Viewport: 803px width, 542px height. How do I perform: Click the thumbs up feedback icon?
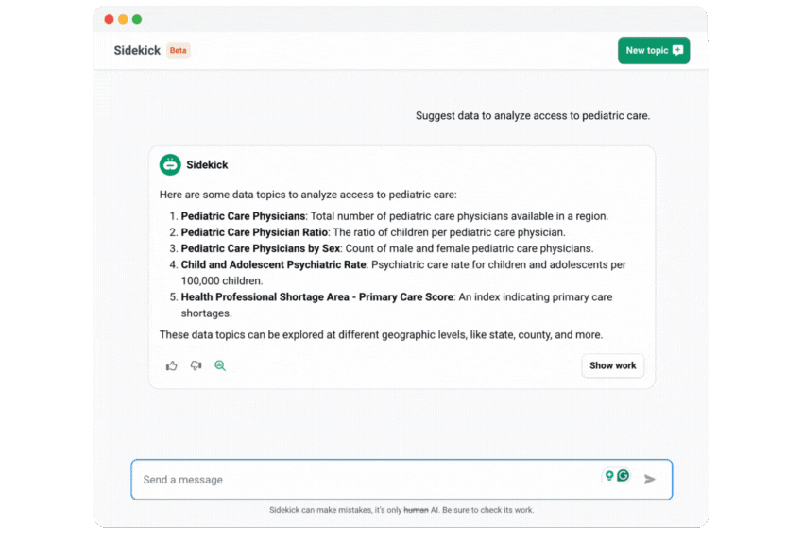pos(172,365)
